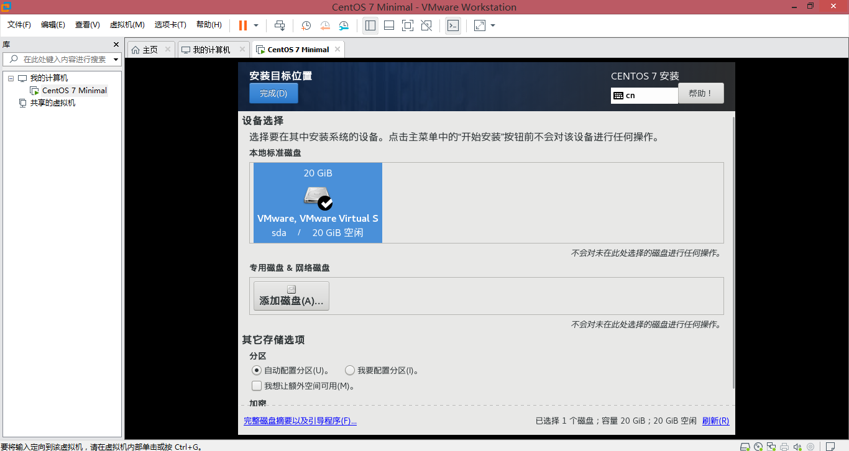Select 我要配置分区 radio button
This screenshot has width=849, height=451.
coord(350,370)
